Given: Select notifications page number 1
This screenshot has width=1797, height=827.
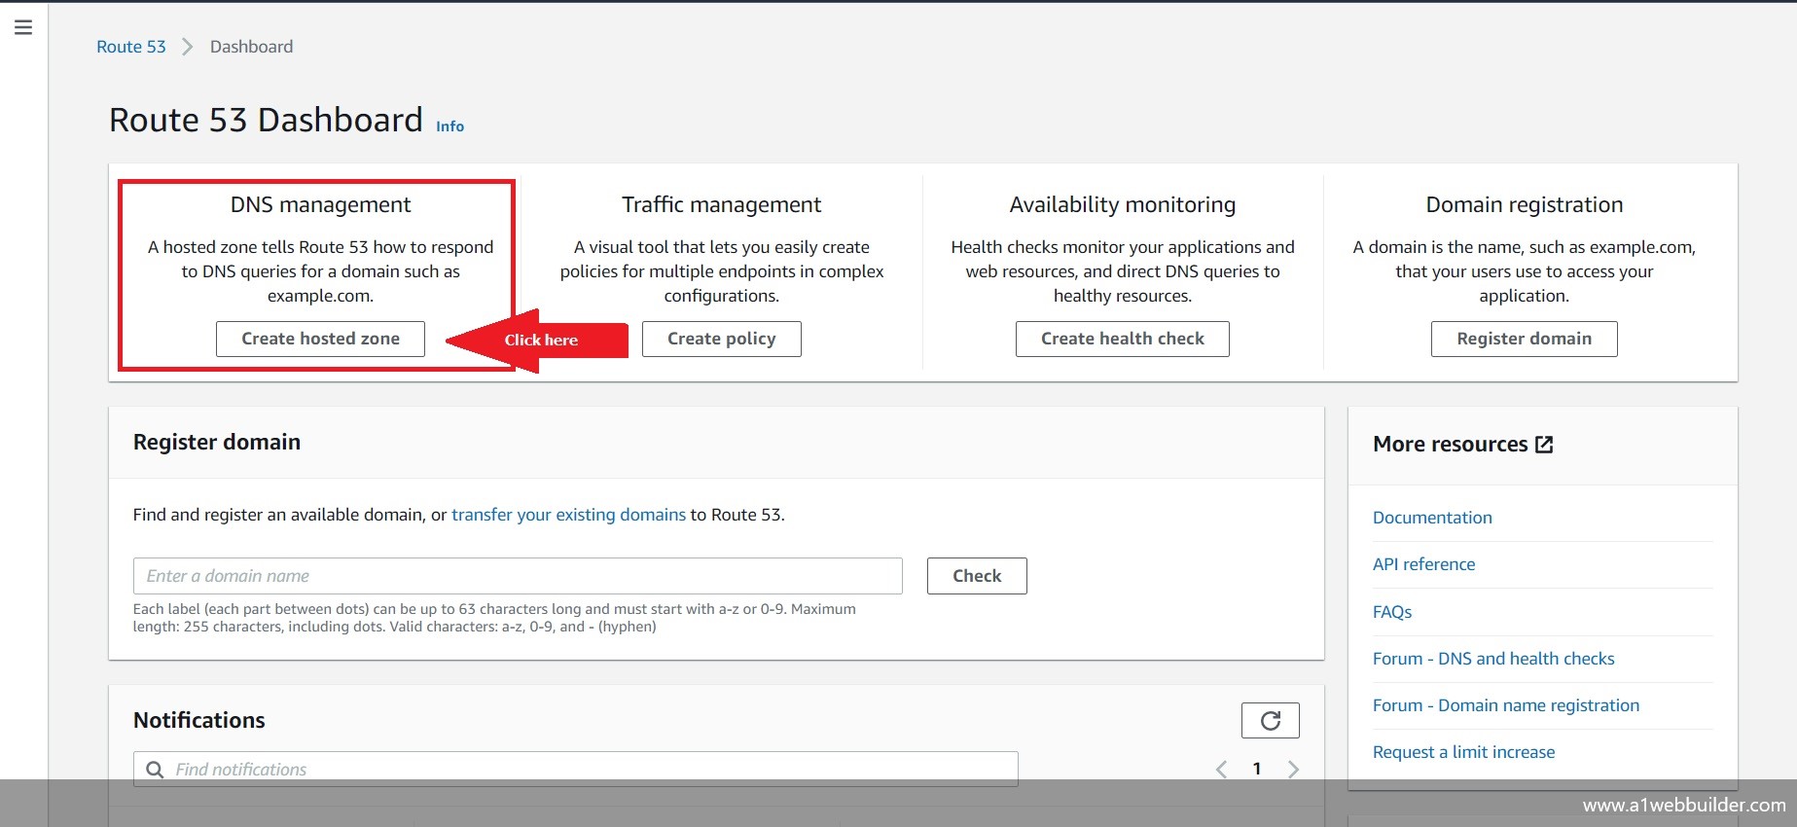Looking at the screenshot, I should (1257, 769).
